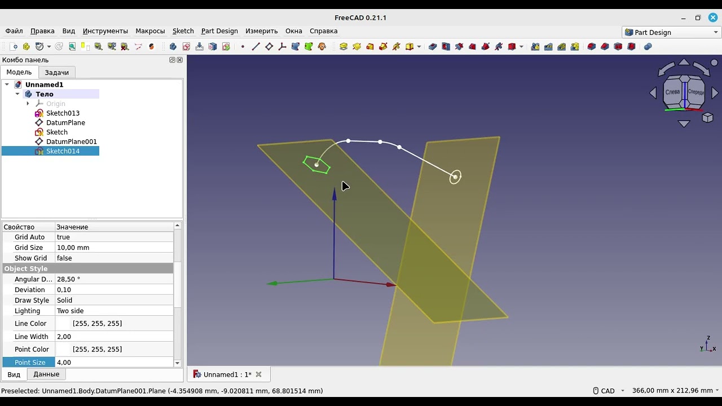The height and width of the screenshot is (406, 722).
Task: Click the Hole tool icon
Action: pyautogui.click(x=446, y=47)
